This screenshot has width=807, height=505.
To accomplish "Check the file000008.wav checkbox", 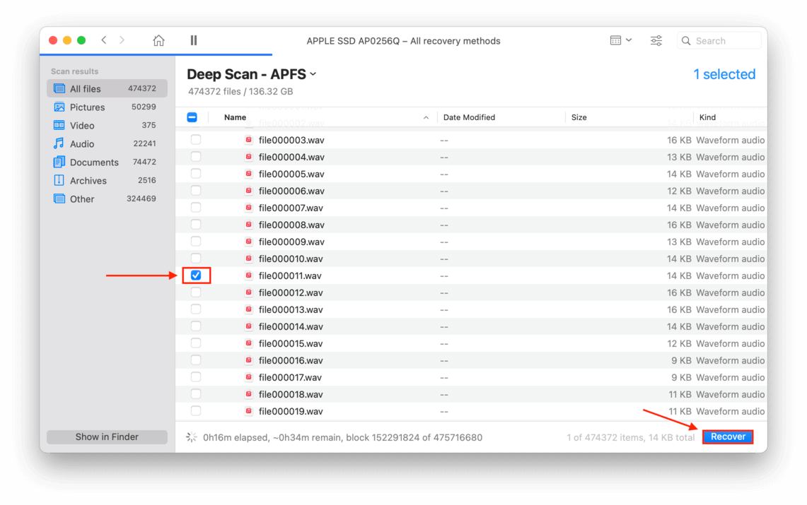I will pyautogui.click(x=196, y=225).
